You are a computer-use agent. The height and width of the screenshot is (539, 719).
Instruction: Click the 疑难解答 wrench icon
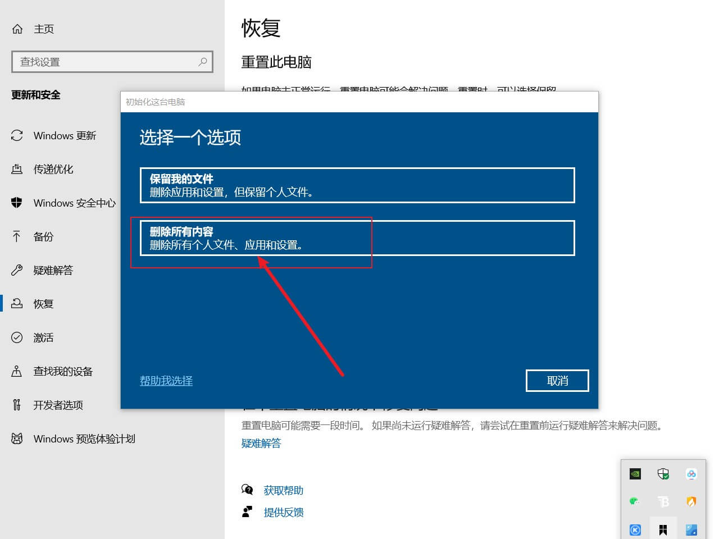pyautogui.click(x=17, y=270)
